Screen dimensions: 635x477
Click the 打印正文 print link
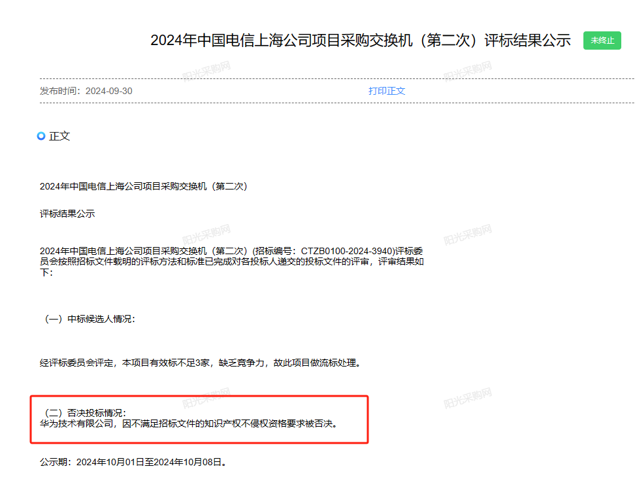tap(386, 91)
